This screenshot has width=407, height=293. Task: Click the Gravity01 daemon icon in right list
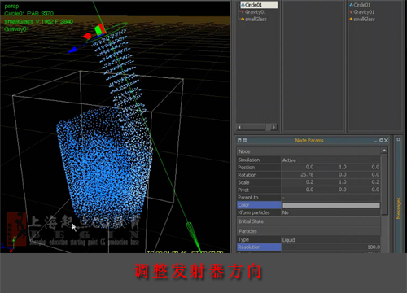point(351,12)
